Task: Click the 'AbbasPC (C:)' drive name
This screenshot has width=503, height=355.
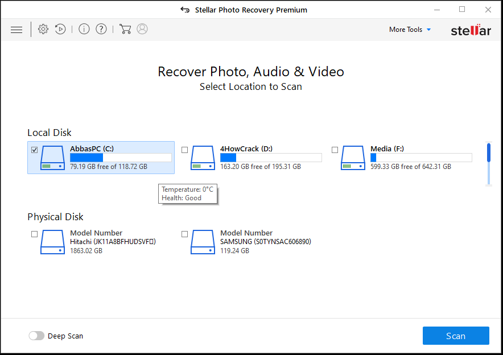Action: [92, 149]
